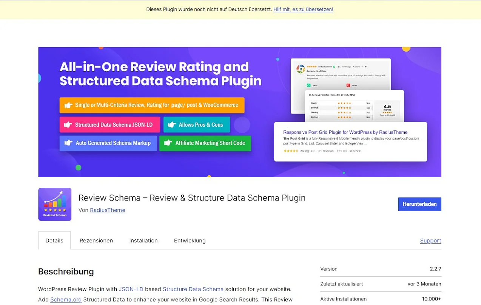481x305 pixels.
Task: Click the 'vor 3 Monaten' value
Action: click(424, 284)
